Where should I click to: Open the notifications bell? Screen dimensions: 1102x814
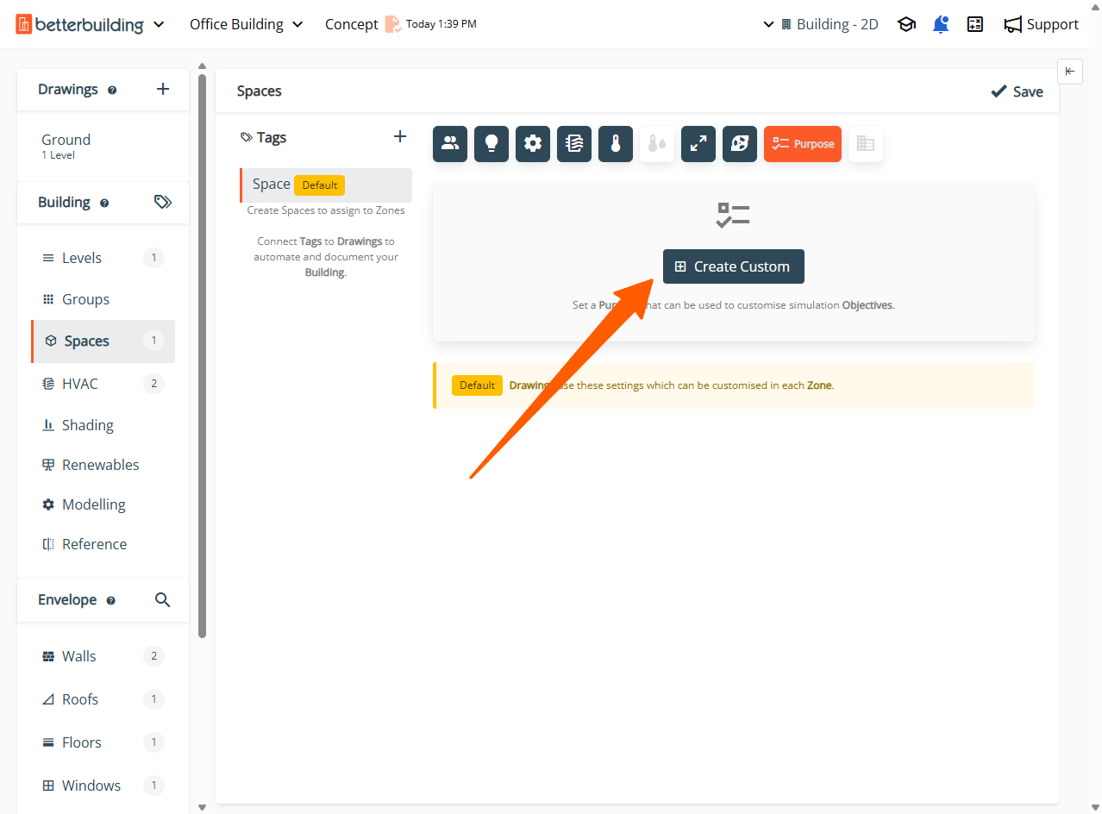pos(941,24)
